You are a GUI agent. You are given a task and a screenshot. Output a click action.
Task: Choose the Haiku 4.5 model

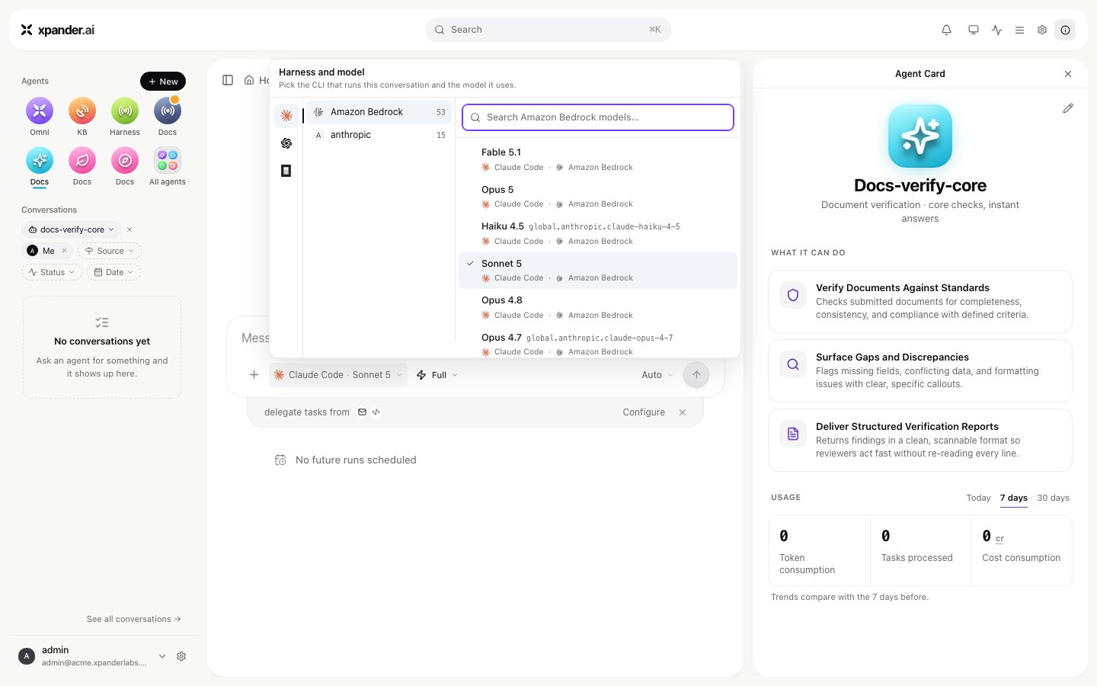tap(598, 233)
